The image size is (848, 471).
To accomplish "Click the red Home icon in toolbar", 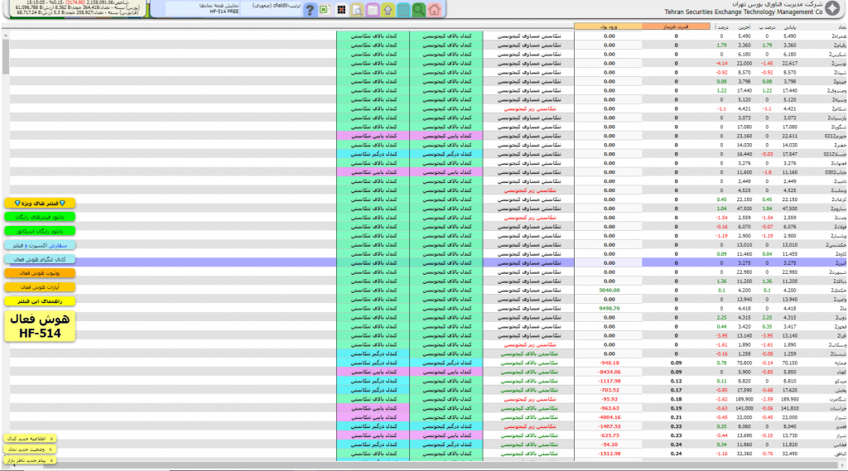I will (435, 10).
